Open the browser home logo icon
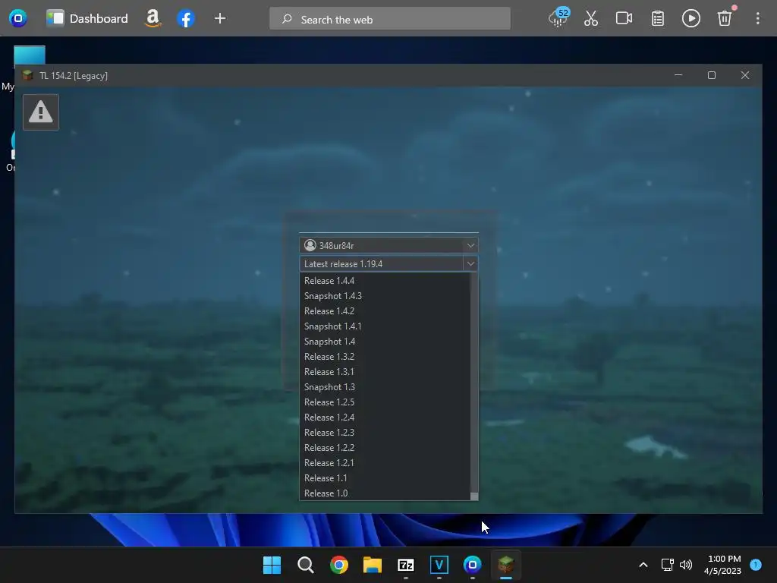Screen dimensions: 777x583 (18, 19)
